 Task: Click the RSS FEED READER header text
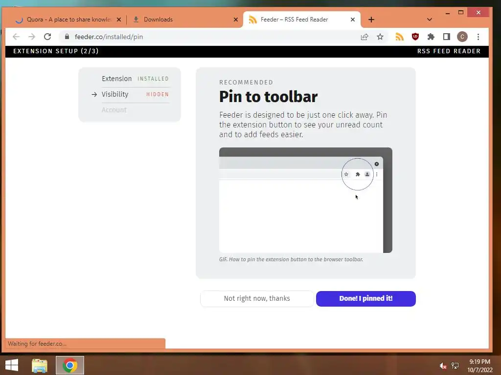(x=449, y=51)
